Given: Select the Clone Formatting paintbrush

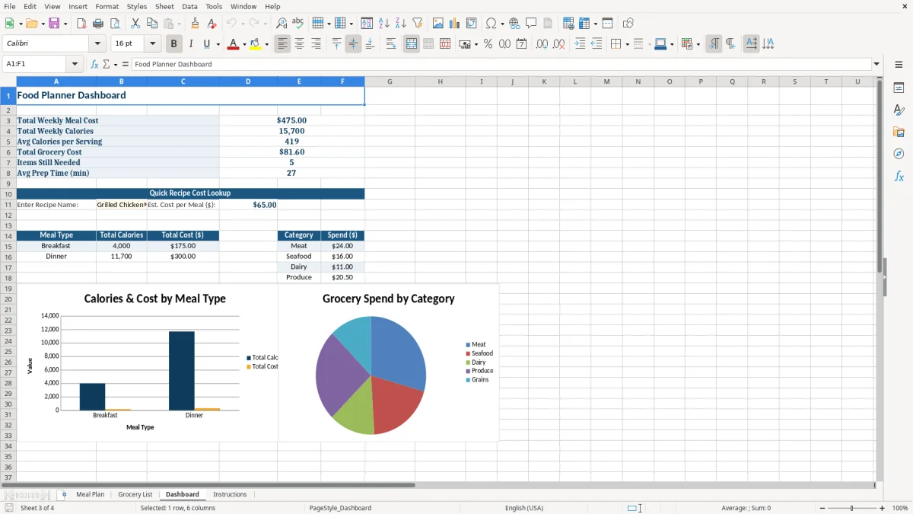Looking at the screenshot, I should [196, 24].
